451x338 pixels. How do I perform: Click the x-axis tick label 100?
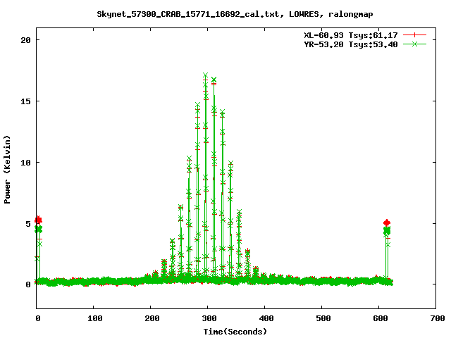(x=94, y=318)
